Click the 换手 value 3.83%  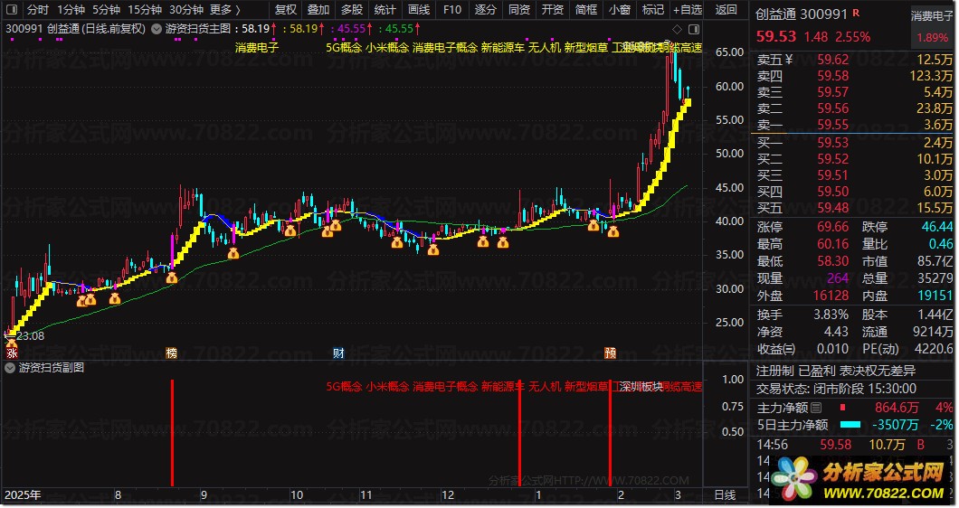831,315
